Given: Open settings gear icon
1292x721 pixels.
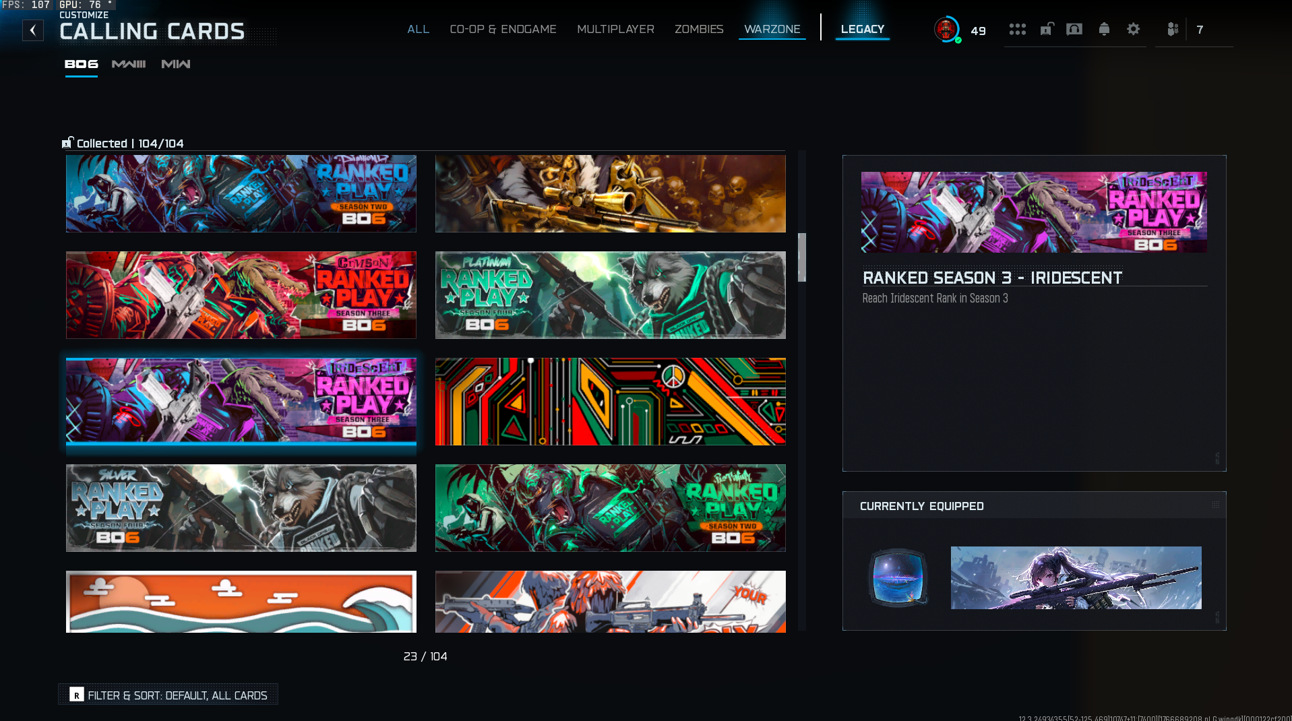Looking at the screenshot, I should coord(1133,30).
